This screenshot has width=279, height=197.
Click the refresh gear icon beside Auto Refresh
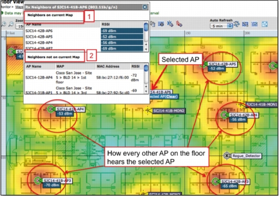click(x=236, y=24)
